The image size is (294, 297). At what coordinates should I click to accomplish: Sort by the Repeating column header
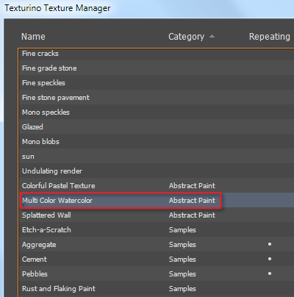pos(270,37)
